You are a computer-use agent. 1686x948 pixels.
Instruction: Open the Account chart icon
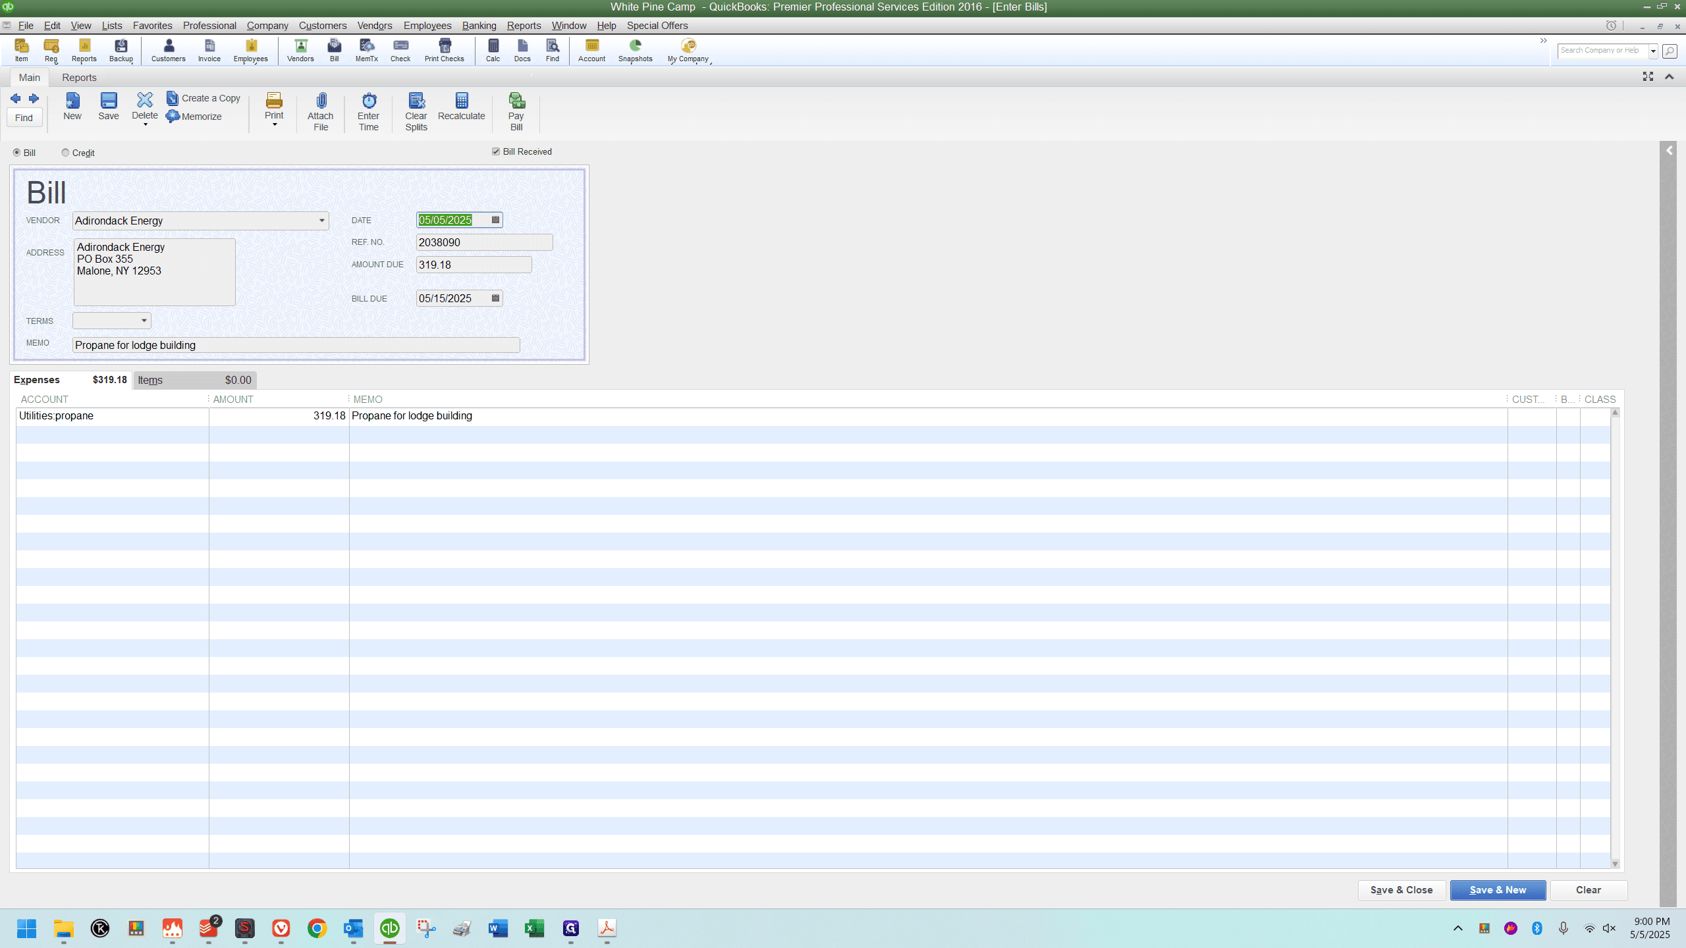click(x=592, y=50)
